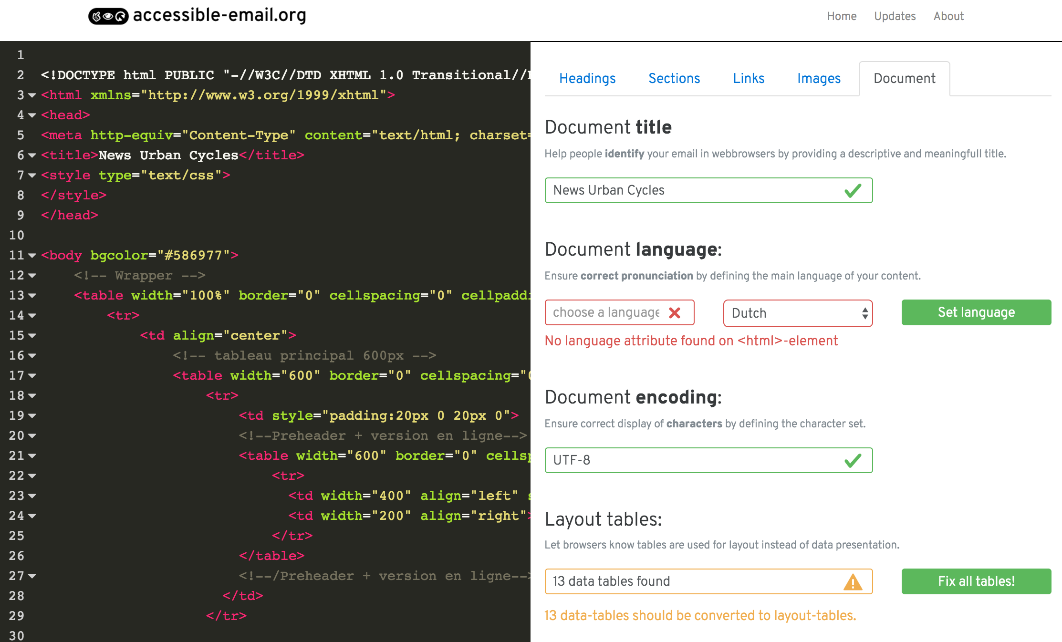Click the Document title heading
The width and height of the screenshot is (1062, 642).
point(608,127)
